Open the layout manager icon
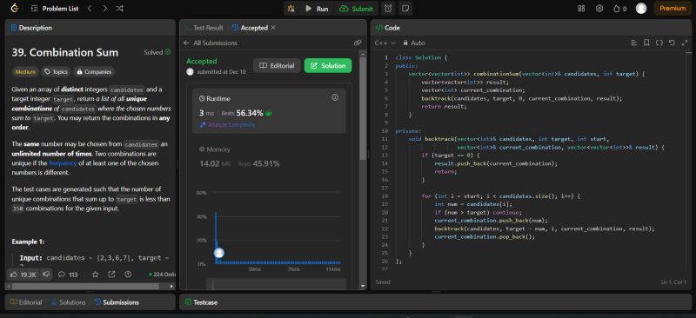This screenshot has height=318, width=696. (581, 9)
